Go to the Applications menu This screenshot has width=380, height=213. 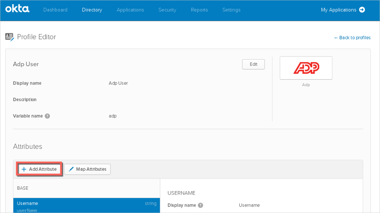130,10
